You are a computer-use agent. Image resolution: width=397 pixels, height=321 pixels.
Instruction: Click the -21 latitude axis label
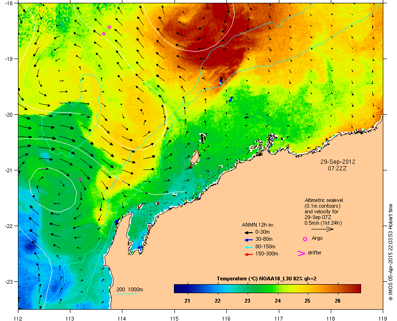point(9,170)
